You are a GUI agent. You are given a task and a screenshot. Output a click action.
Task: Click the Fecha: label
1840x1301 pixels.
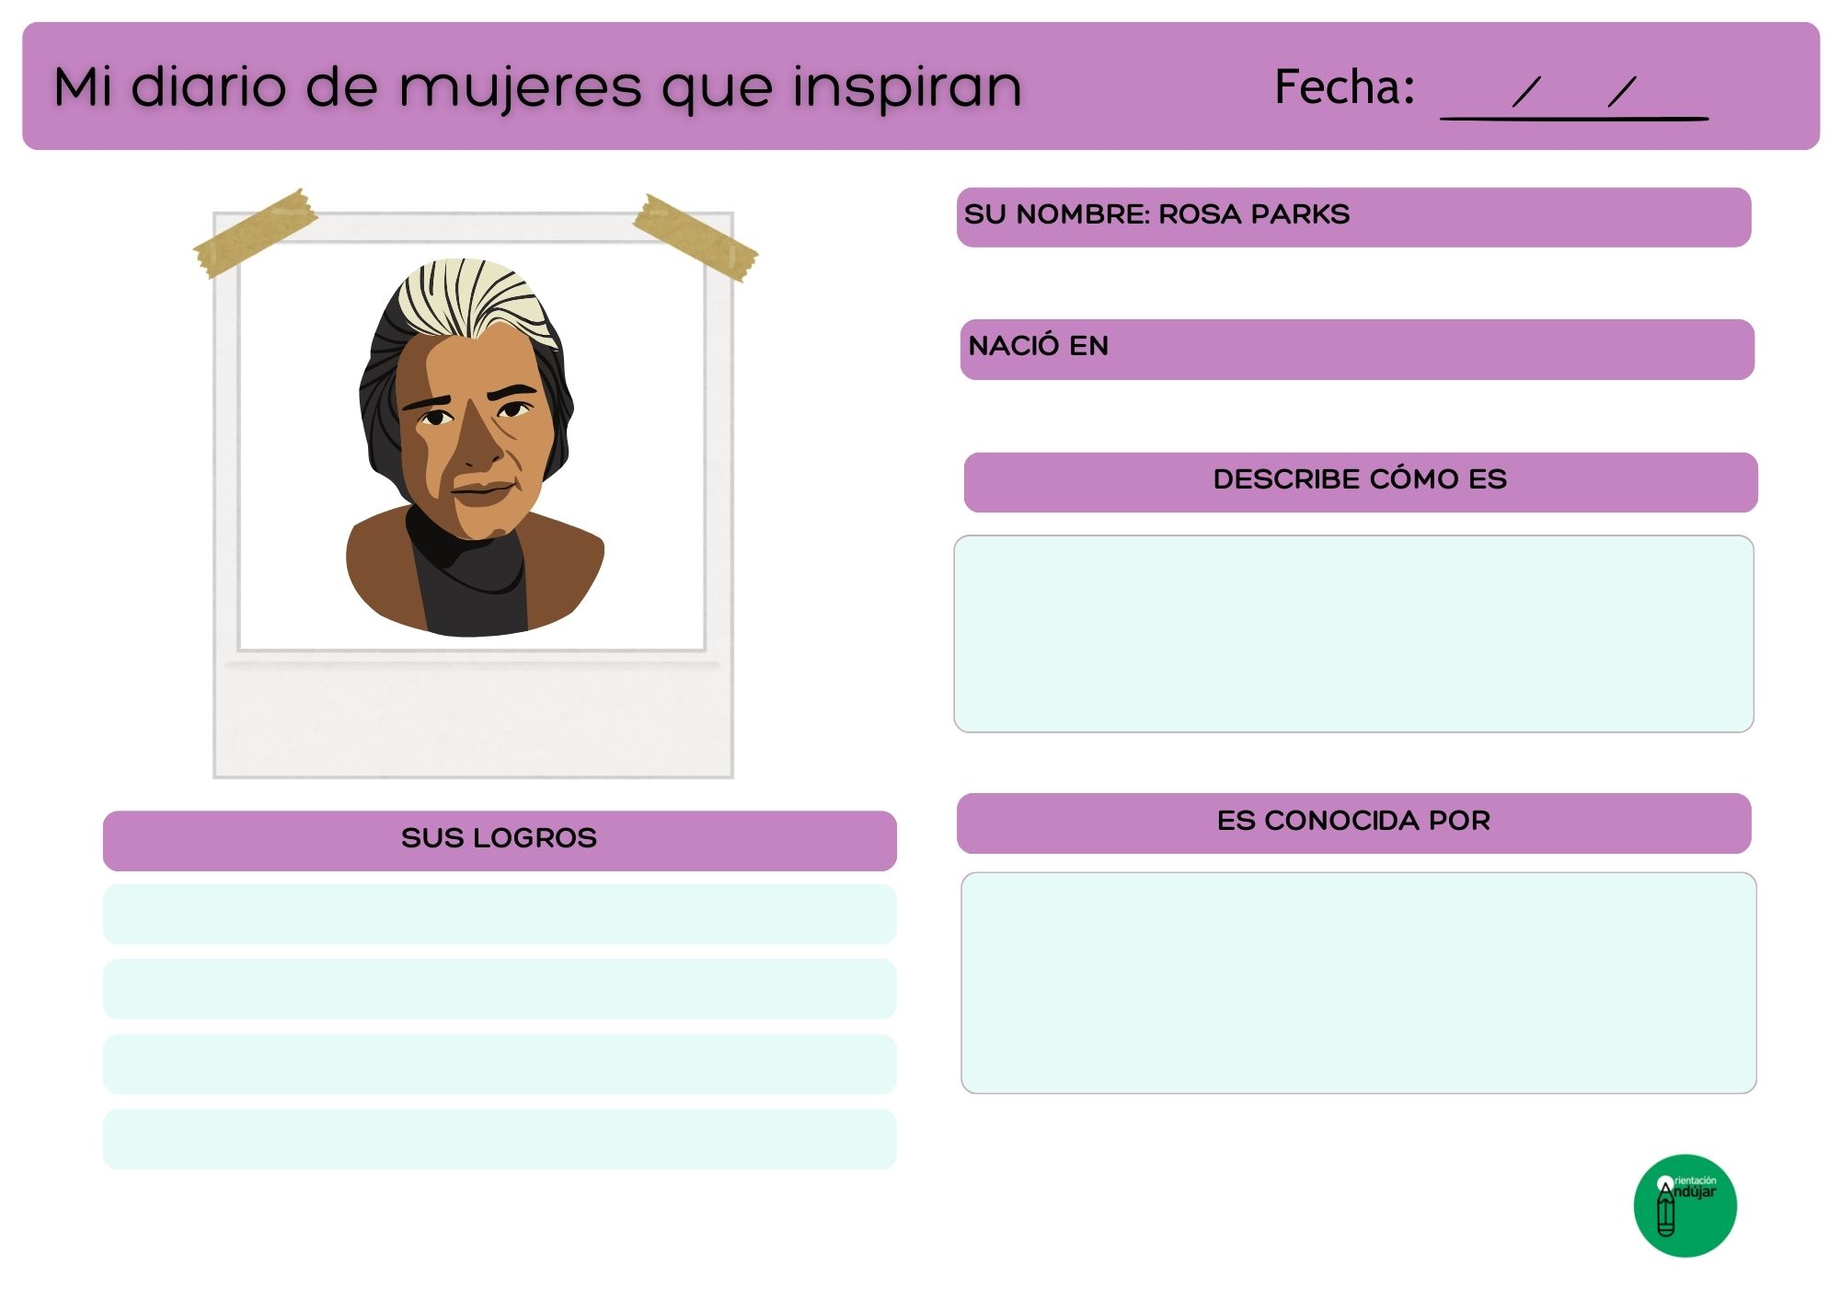tap(1343, 87)
